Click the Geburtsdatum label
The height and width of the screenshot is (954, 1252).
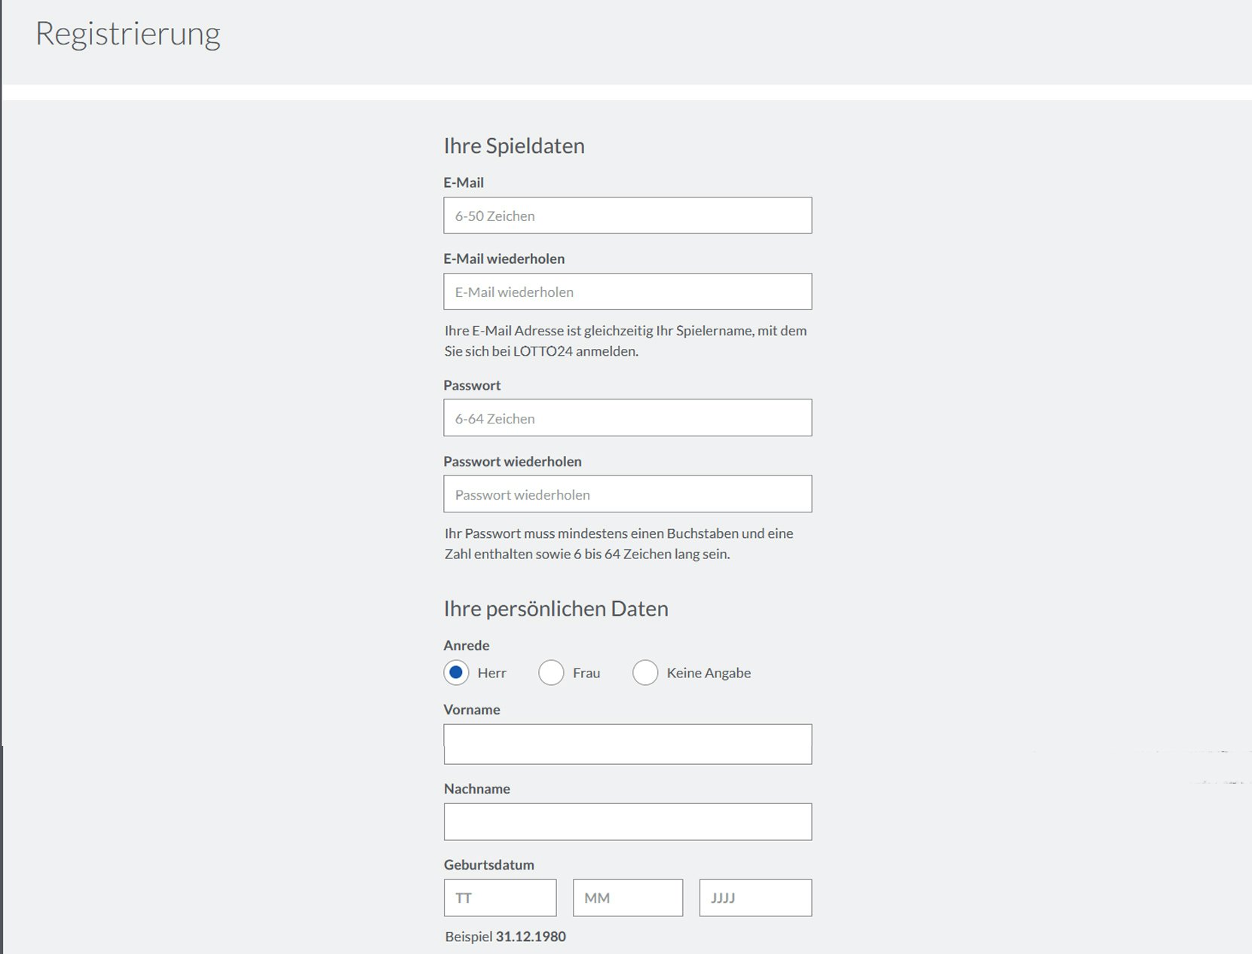[488, 865]
